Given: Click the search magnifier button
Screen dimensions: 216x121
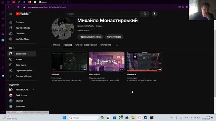Looking at the screenshot, I should 145,14.
